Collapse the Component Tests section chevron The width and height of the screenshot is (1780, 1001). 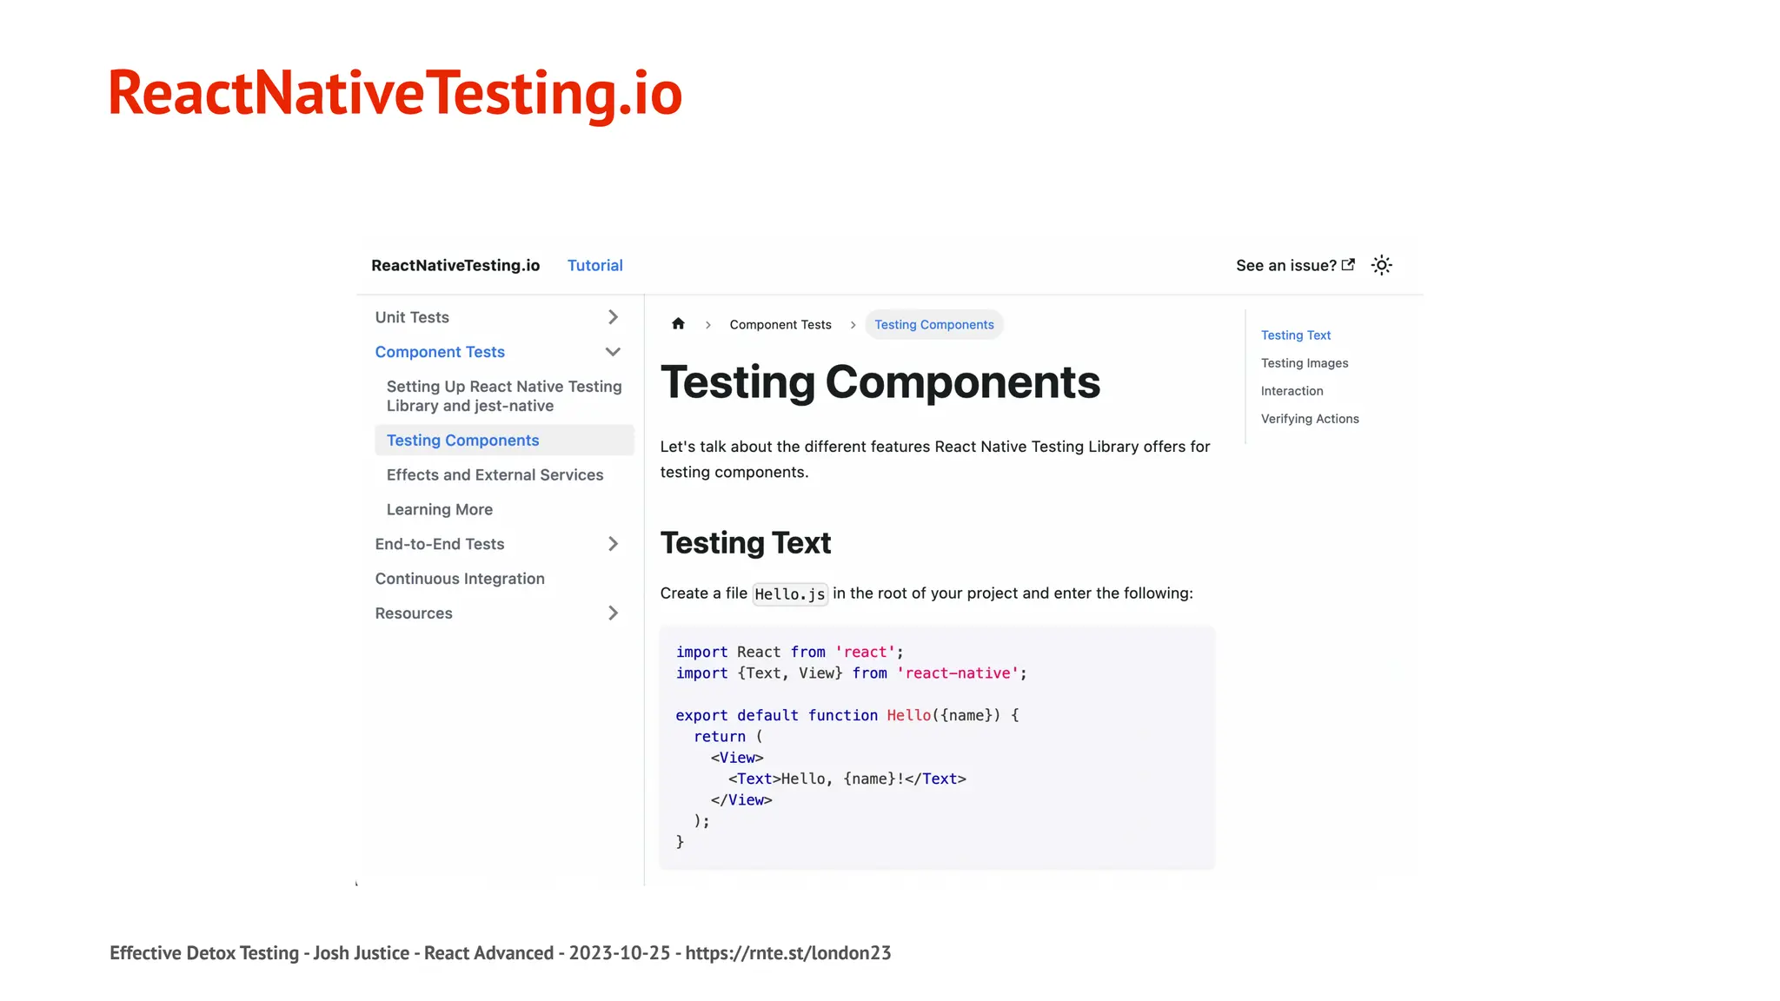(x=613, y=352)
